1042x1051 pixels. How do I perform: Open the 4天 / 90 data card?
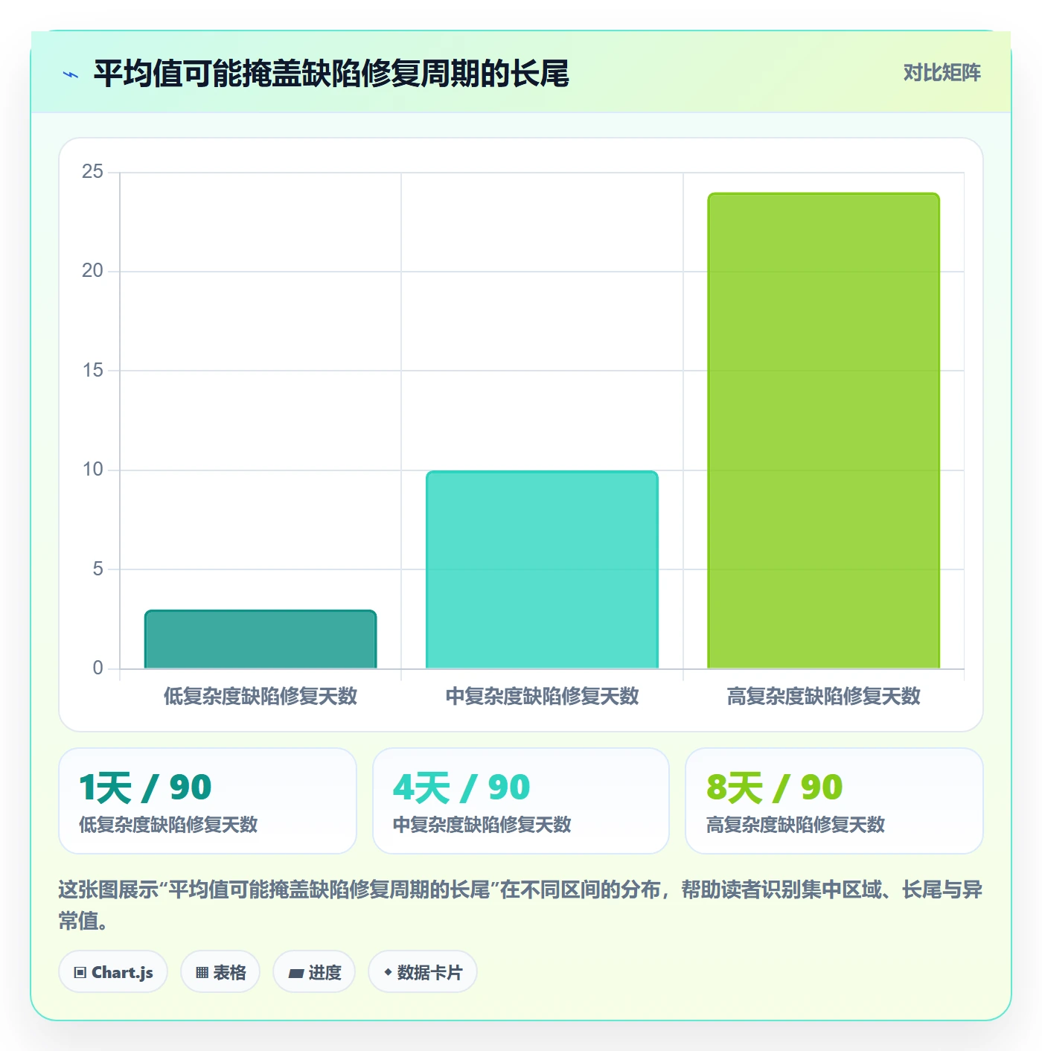521,801
